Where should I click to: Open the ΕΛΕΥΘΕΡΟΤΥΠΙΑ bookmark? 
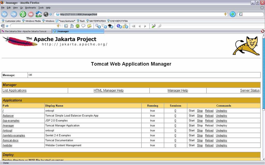[x=117, y=21]
